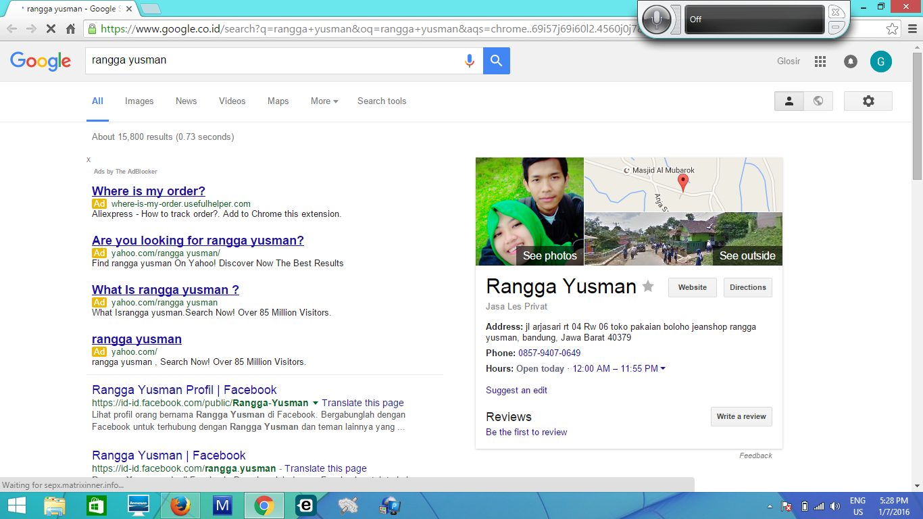Viewport: 923px width, 519px height.
Task: Go to Chrome home page
Action: [70, 29]
